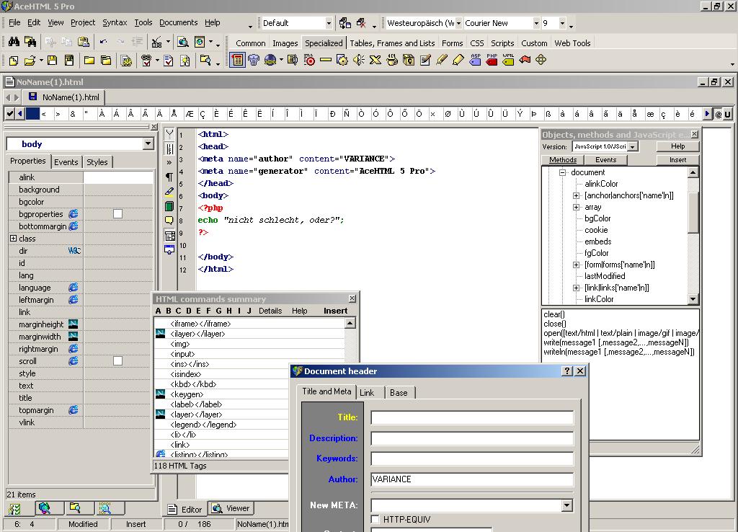Screen dimensions: 738x532
Task: Expand the class property node
Action: [x=13, y=239]
